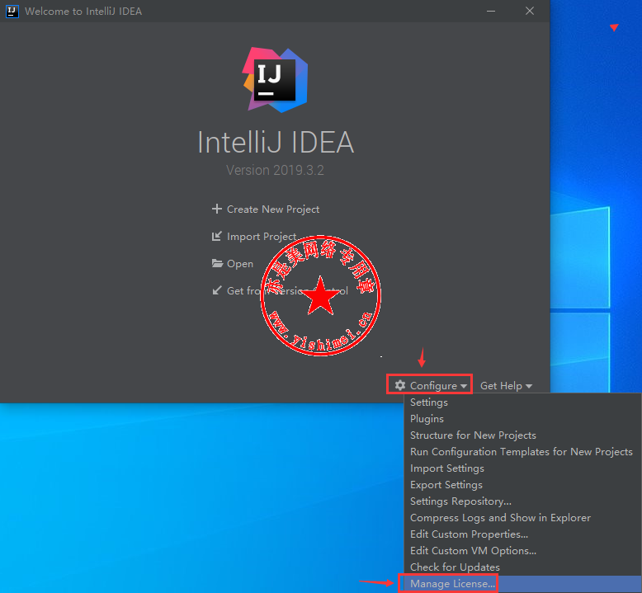Click Manage License... menu item
The height and width of the screenshot is (593, 642).
coord(523,584)
